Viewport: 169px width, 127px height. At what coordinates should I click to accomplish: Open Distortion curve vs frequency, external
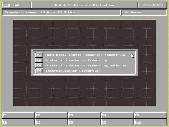pyautogui.click(x=87, y=65)
